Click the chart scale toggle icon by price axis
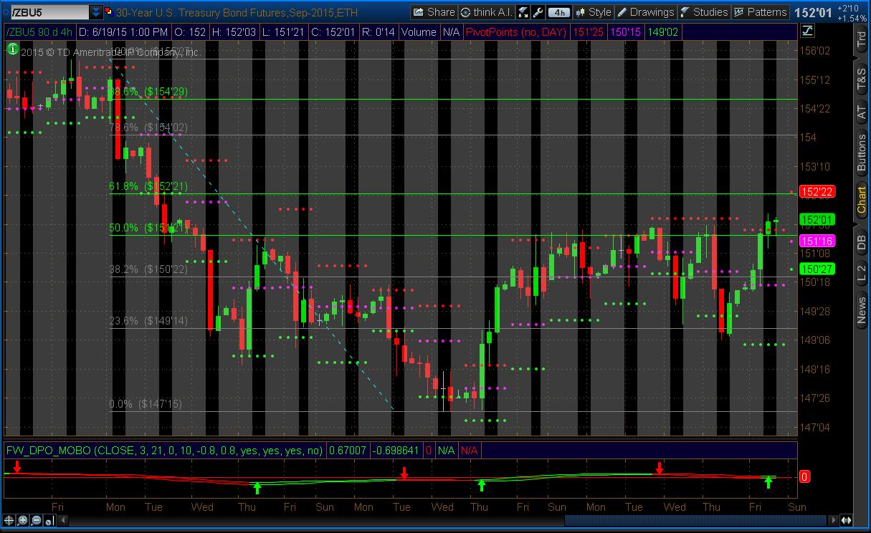Viewport: 871px width, 533px height. click(807, 31)
